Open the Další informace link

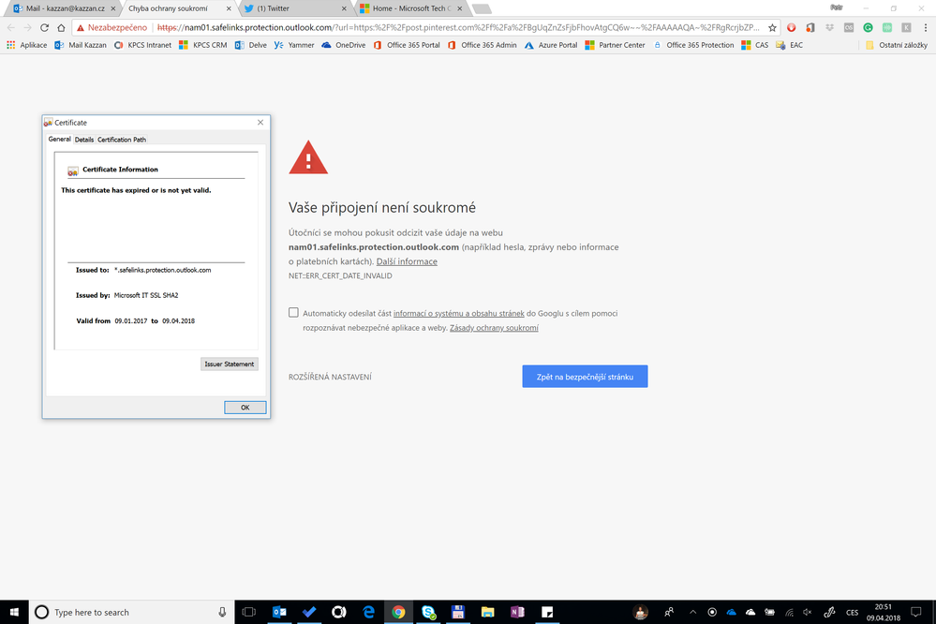tap(407, 261)
